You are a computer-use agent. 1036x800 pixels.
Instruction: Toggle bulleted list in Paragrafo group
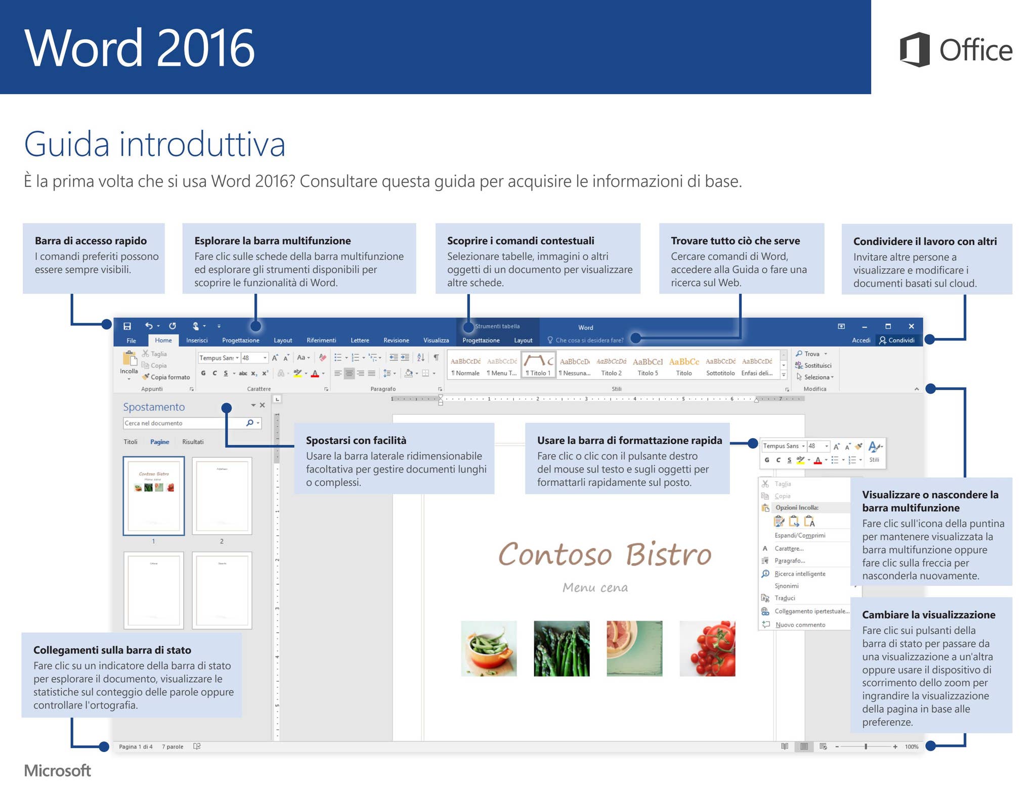tap(338, 358)
